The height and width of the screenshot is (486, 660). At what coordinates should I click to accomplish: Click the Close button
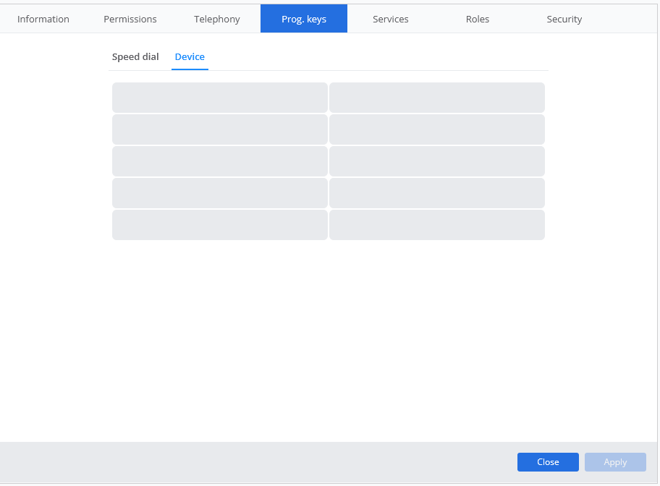click(x=548, y=462)
